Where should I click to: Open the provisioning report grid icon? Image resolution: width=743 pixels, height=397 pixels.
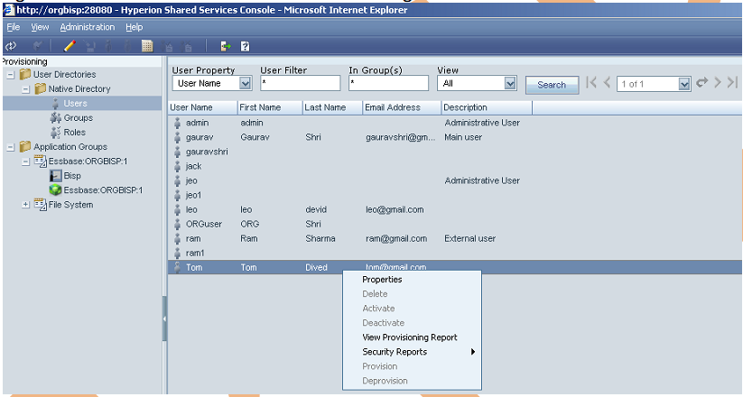pyautogui.click(x=147, y=46)
